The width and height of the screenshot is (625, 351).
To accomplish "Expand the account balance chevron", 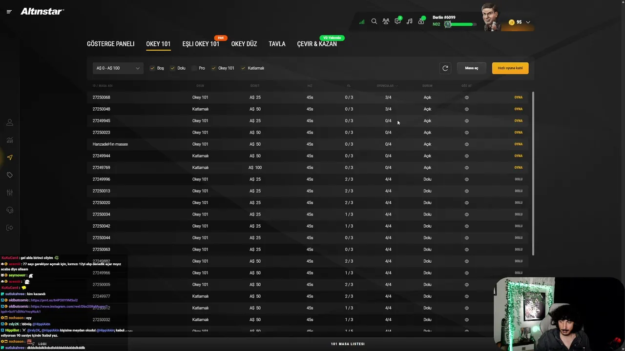I will pos(528,22).
